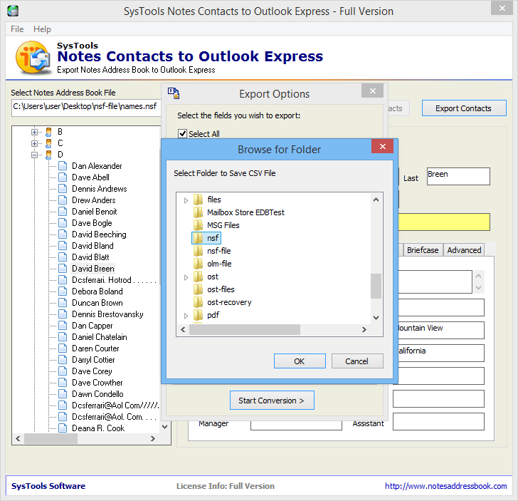The width and height of the screenshot is (518, 501).
Task: Click the Start Conversion button
Action: click(272, 401)
